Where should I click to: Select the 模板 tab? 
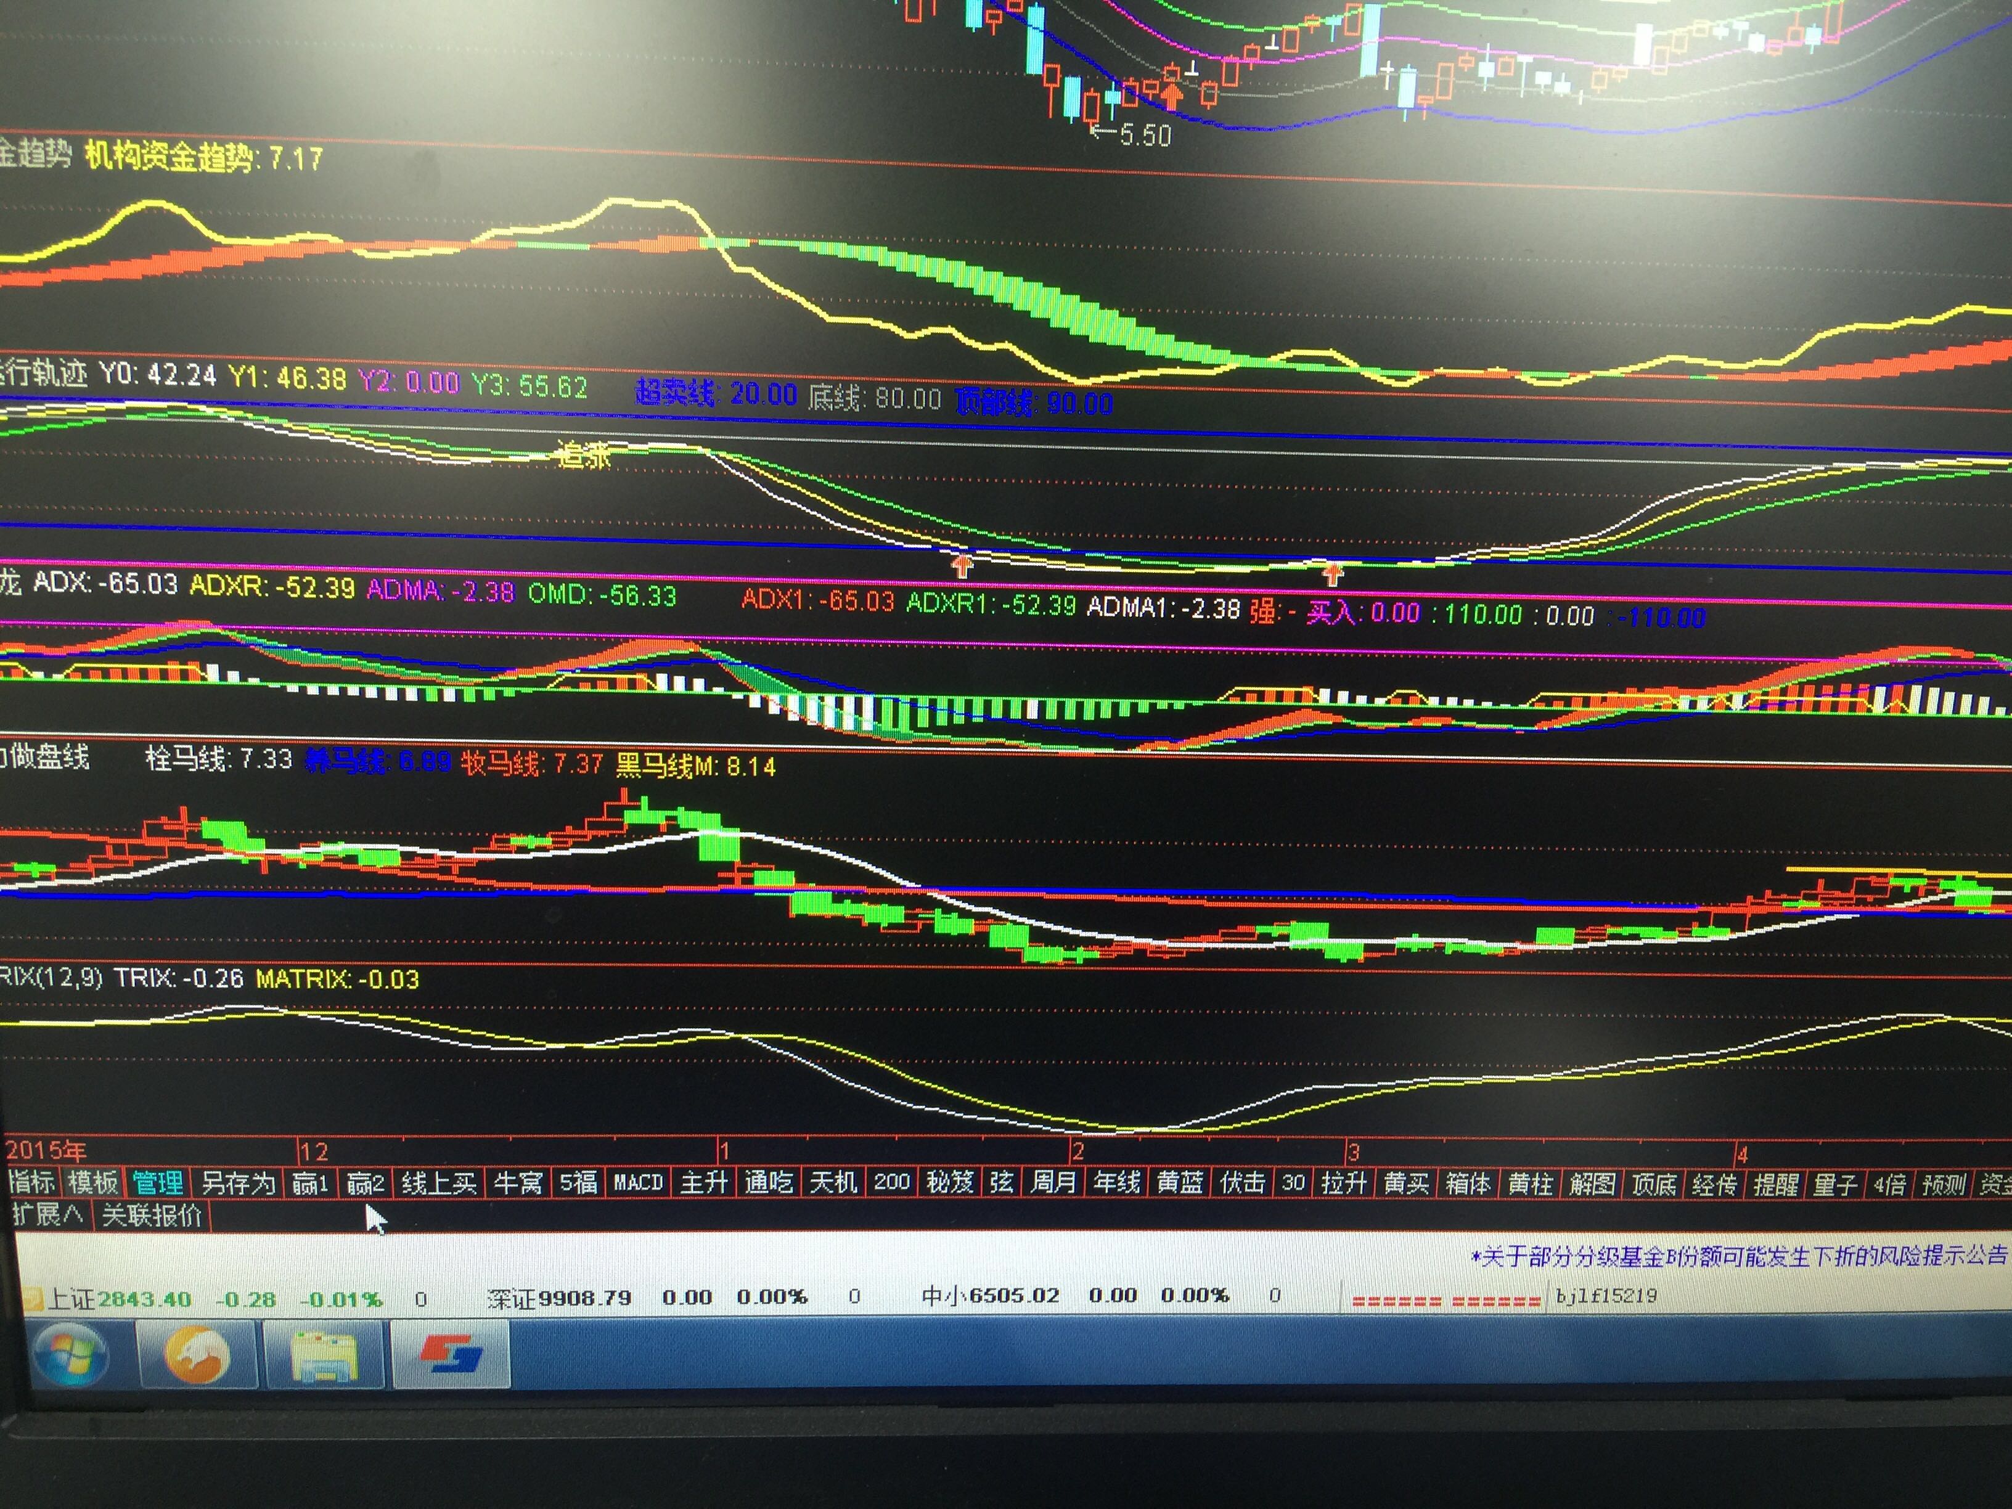coord(94,1182)
